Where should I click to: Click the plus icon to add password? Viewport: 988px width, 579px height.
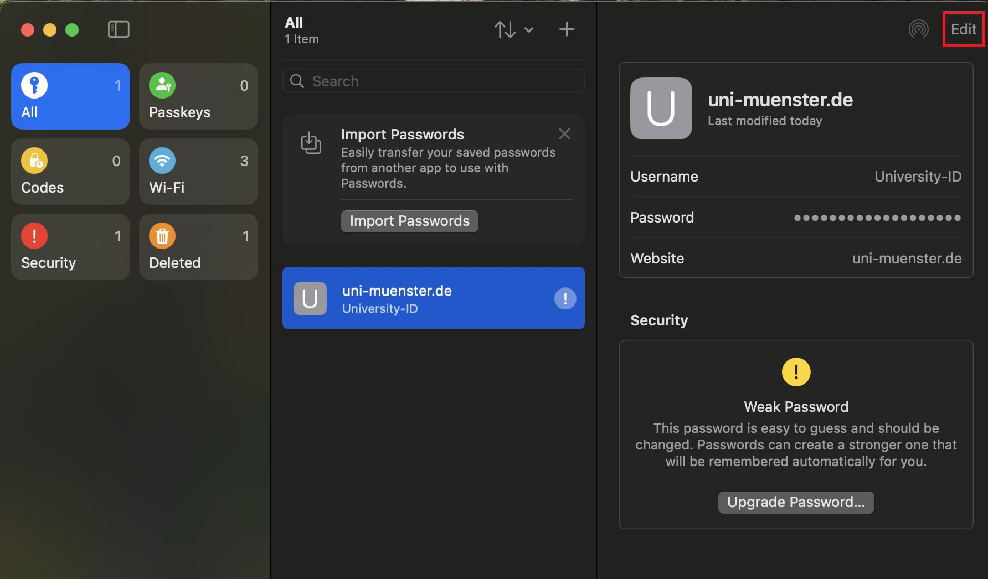[x=567, y=29]
